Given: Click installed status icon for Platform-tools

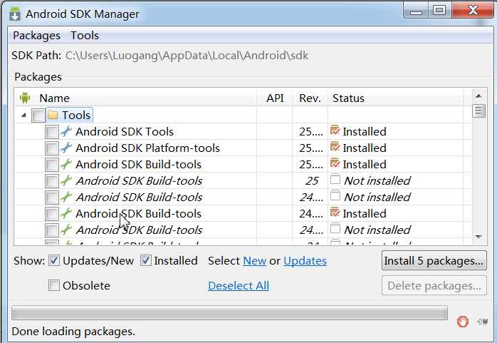Looking at the screenshot, I should (x=335, y=147).
